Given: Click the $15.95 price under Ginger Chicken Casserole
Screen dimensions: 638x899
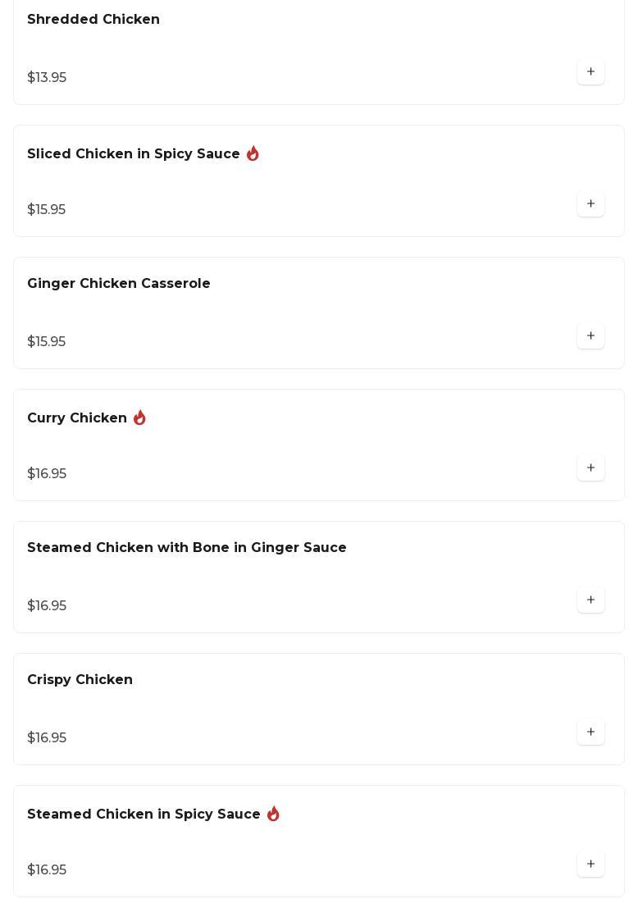Looking at the screenshot, I should pyautogui.click(x=47, y=342).
